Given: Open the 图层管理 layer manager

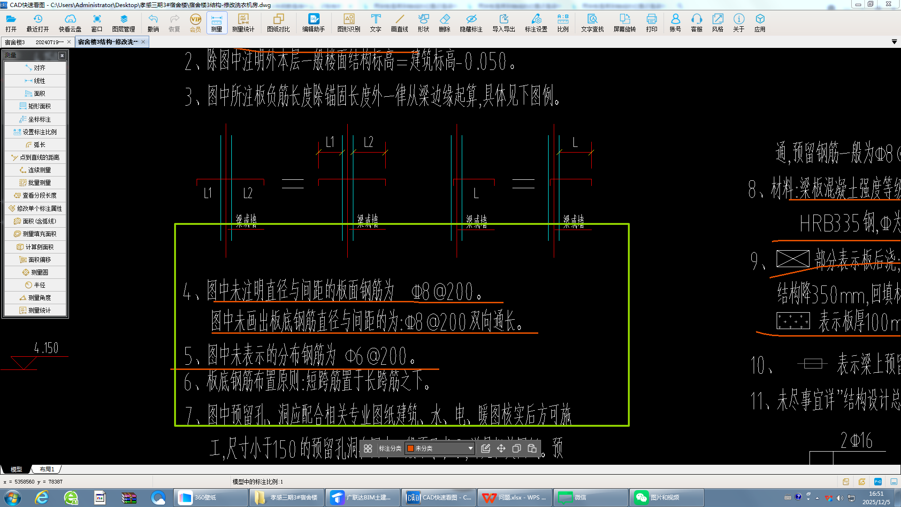Looking at the screenshot, I should click(x=123, y=23).
